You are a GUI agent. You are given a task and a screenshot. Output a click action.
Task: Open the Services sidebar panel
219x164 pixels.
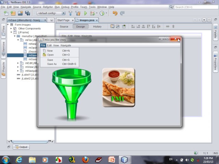click(3, 49)
